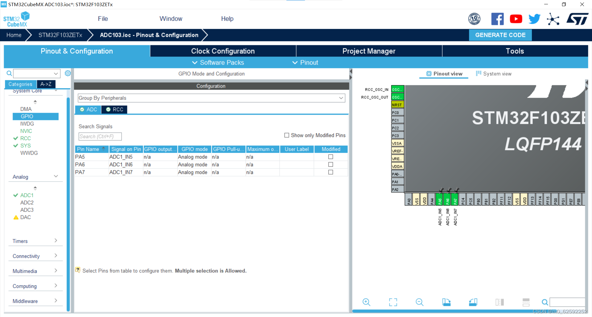
Task: Select NVIC under System Core
Action: point(26,131)
